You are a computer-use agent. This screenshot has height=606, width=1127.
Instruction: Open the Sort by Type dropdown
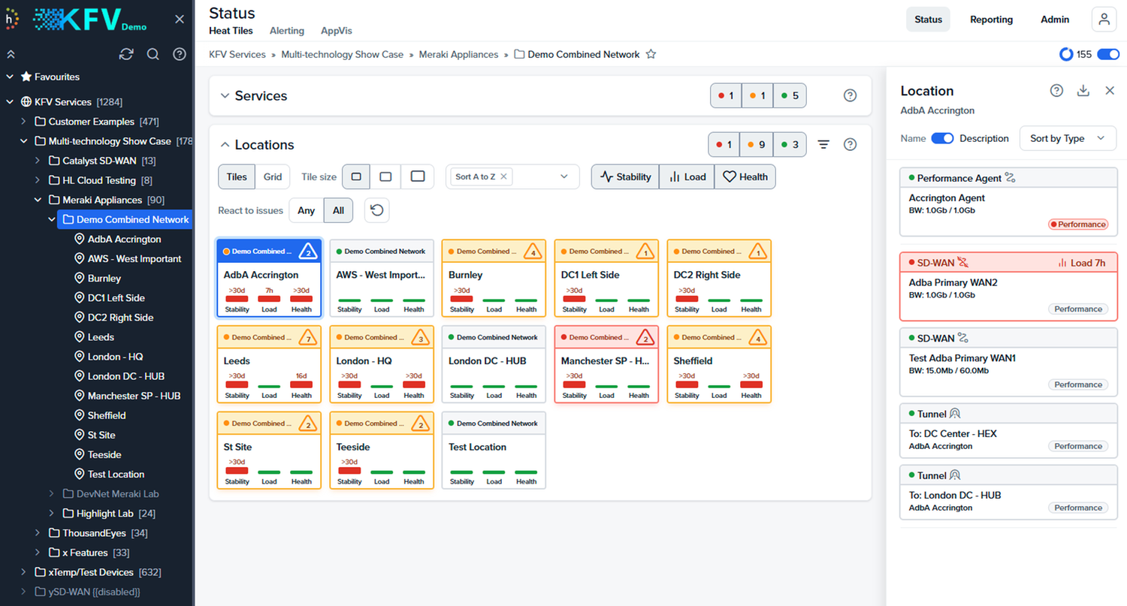1068,138
